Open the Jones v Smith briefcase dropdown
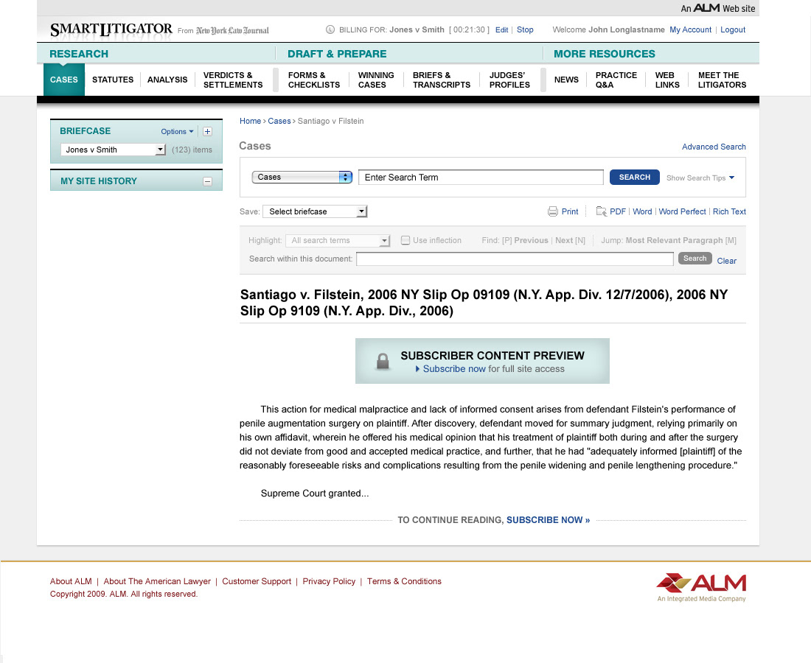The height and width of the screenshot is (663, 811). point(160,150)
